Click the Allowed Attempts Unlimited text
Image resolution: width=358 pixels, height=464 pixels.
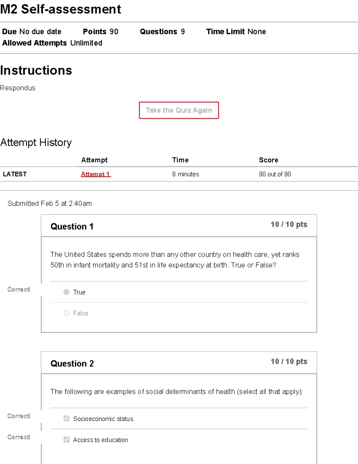pyautogui.click(x=52, y=43)
